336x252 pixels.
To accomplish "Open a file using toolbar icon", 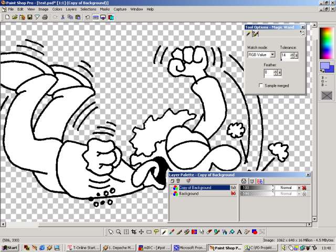I will pyautogui.click(x=15, y=17).
